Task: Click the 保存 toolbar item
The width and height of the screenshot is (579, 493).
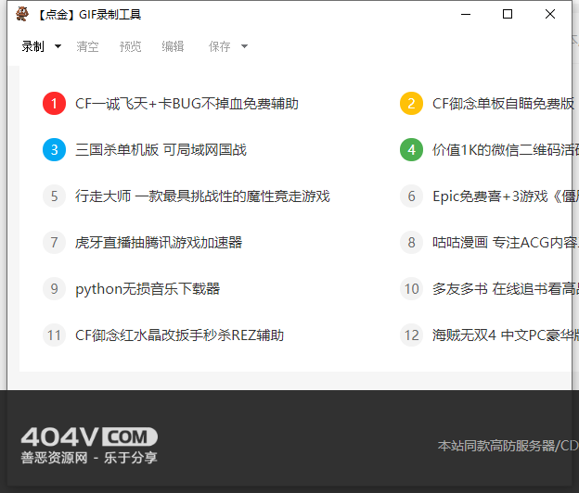Action: (x=219, y=46)
